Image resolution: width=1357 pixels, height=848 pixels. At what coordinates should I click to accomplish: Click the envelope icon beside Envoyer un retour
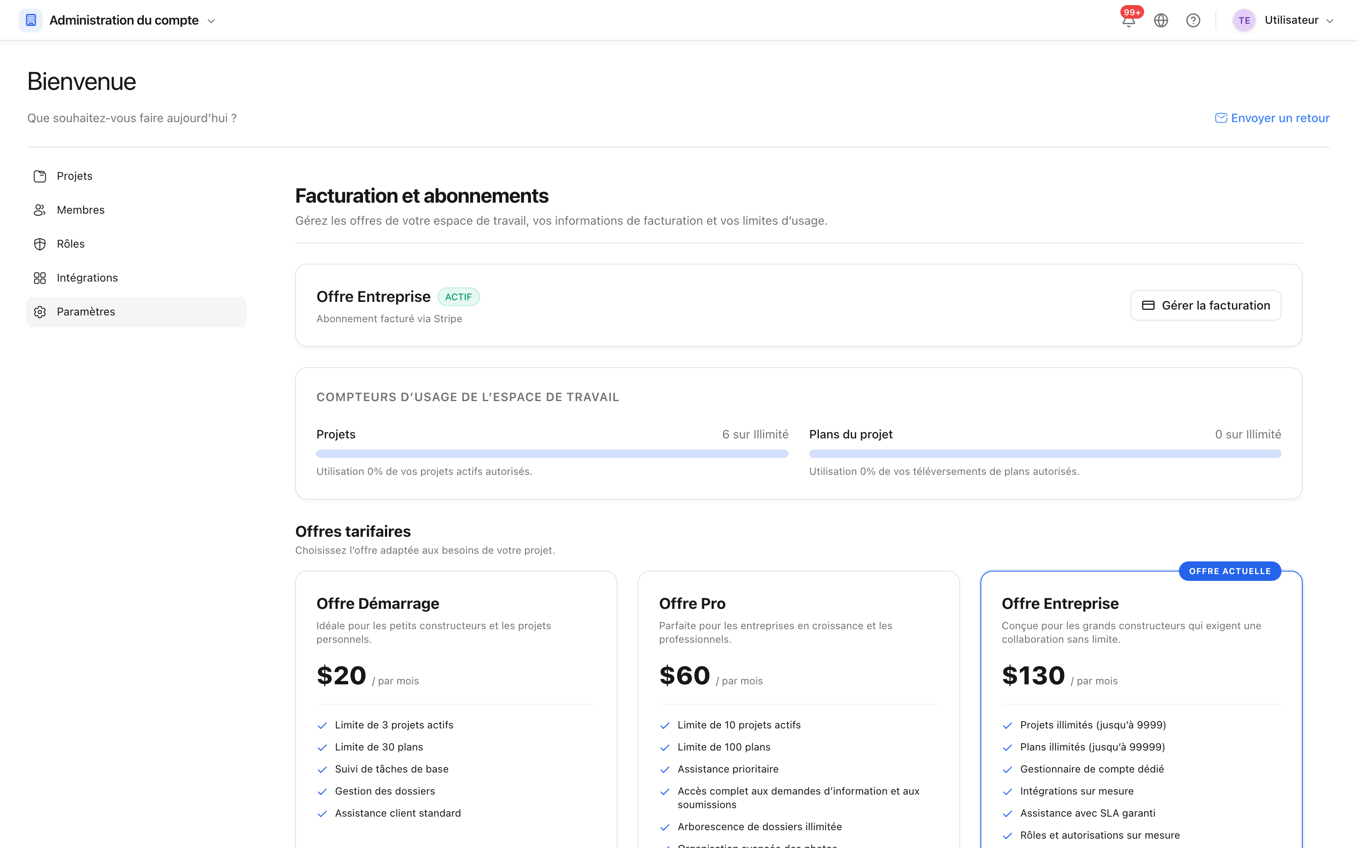coord(1221,118)
